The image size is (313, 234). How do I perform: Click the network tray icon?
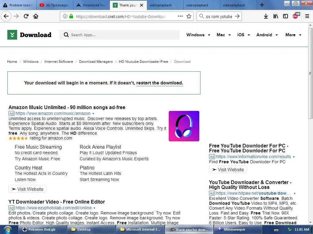(289, 230)
